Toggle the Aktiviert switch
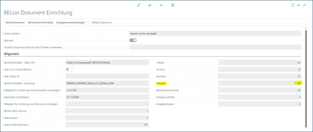 133,40
